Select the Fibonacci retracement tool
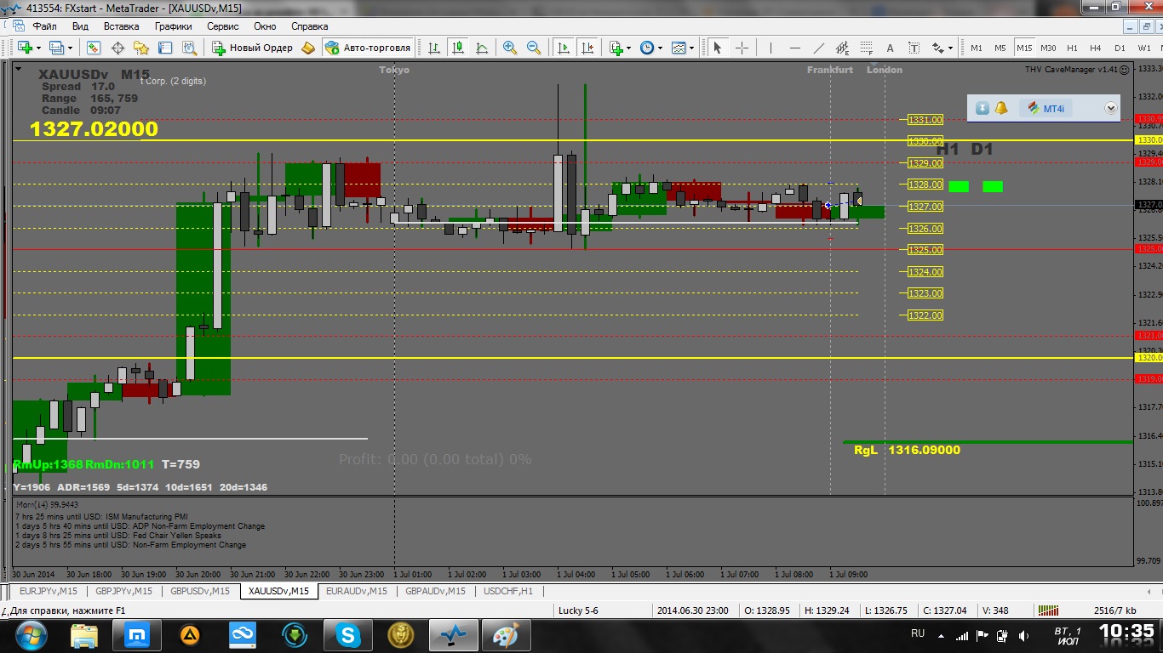Viewport: 1163px width, 653px height. point(867,48)
